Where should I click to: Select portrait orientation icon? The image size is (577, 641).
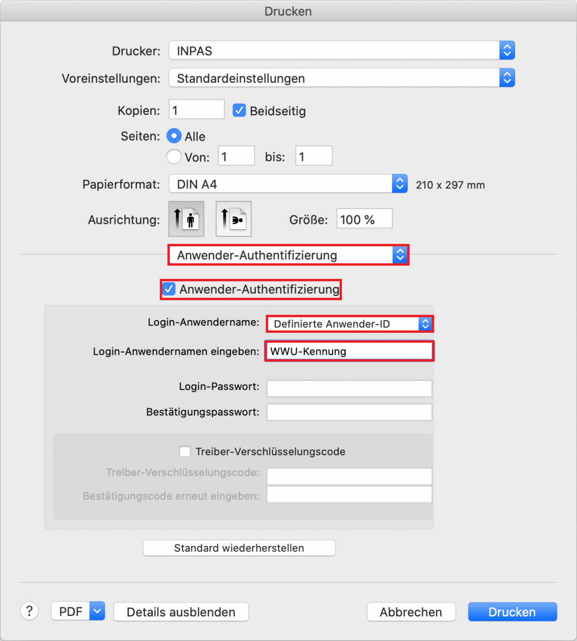pyautogui.click(x=186, y=219)
